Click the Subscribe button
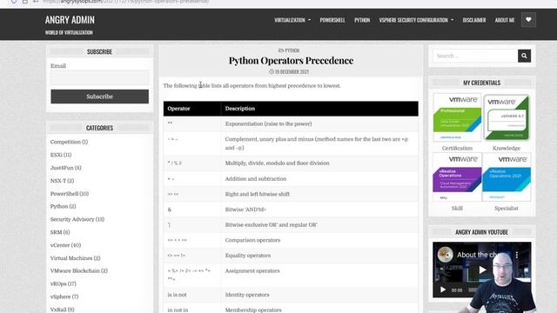The image size is (557, 313). (x=99, y=97)
